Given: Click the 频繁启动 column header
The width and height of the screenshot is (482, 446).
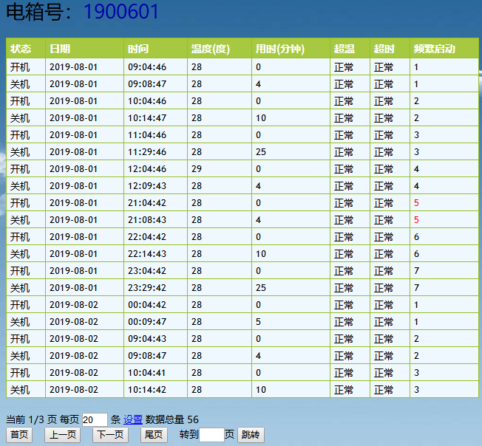Looking at the screenshot, I should (x=435, y=49).
